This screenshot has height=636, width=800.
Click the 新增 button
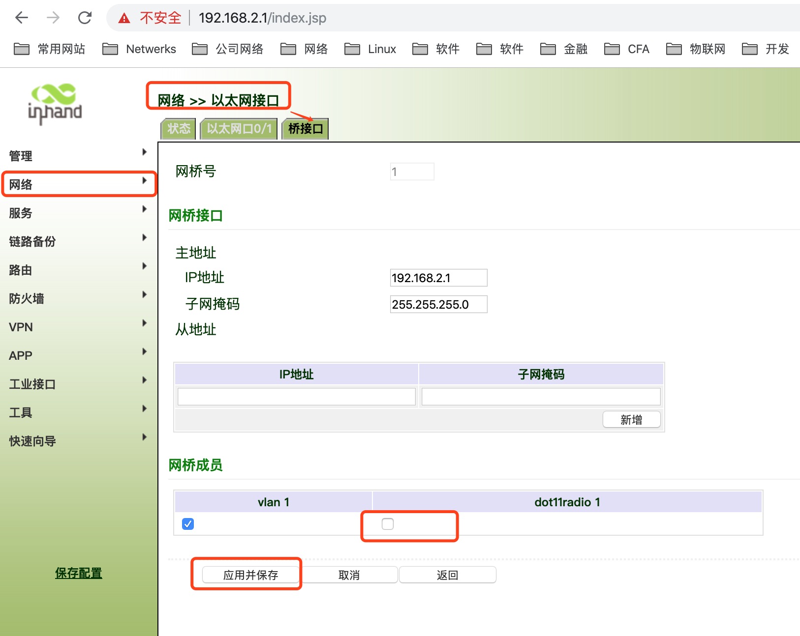[x=631, y=420]
